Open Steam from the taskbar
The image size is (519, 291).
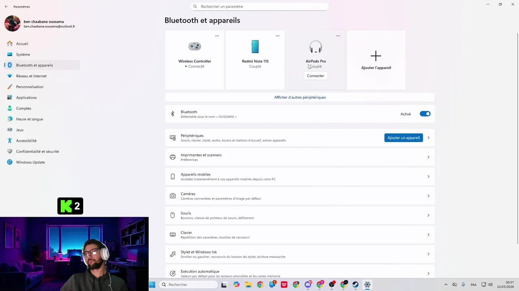(355, 285)
